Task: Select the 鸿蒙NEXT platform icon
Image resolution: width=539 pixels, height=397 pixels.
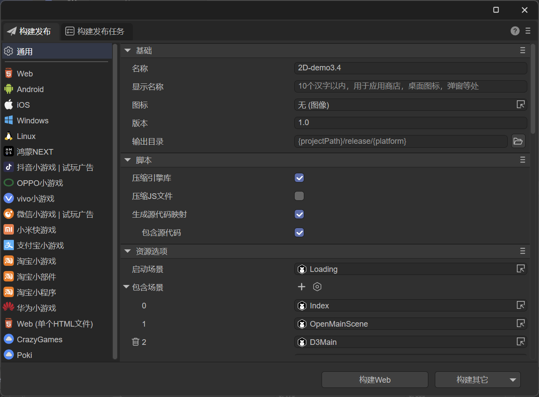Action: [x=9, y=152]
